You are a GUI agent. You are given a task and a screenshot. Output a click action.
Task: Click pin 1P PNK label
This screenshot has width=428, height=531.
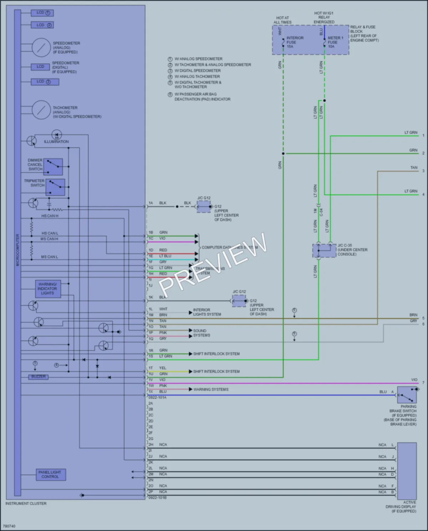[158, 332]
